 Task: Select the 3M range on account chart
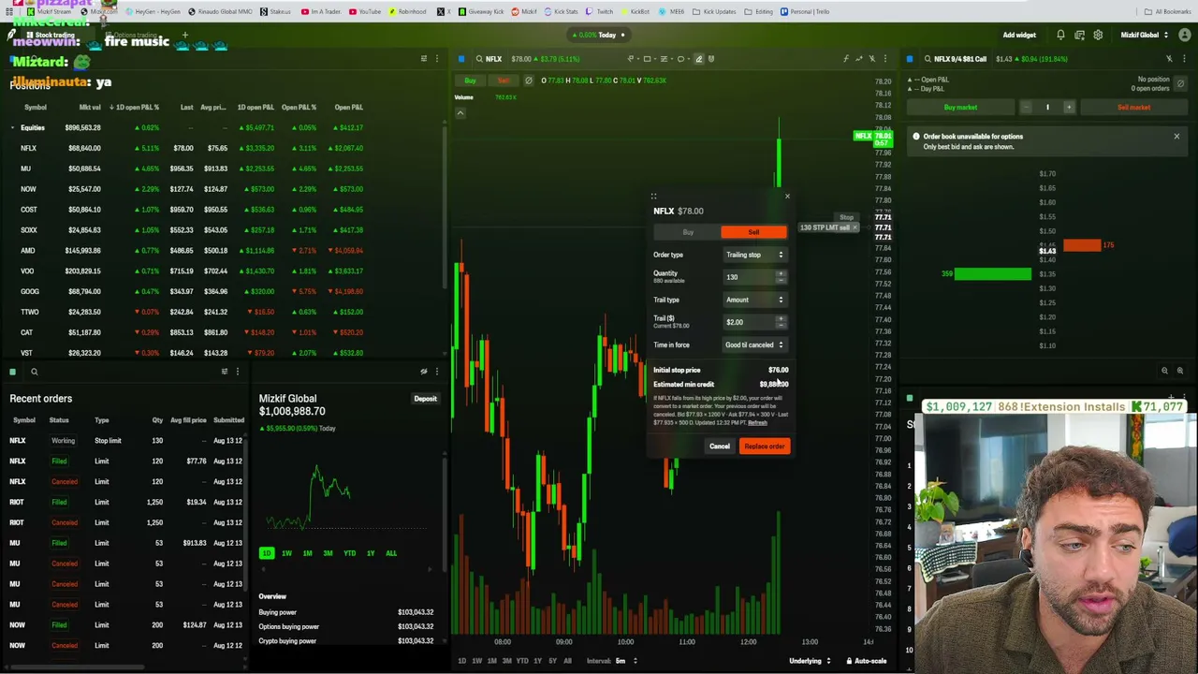click(328, 553)
